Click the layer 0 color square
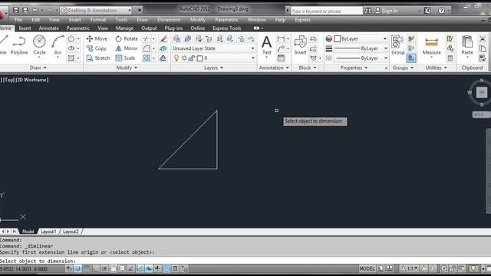 (x=199, y=58)
